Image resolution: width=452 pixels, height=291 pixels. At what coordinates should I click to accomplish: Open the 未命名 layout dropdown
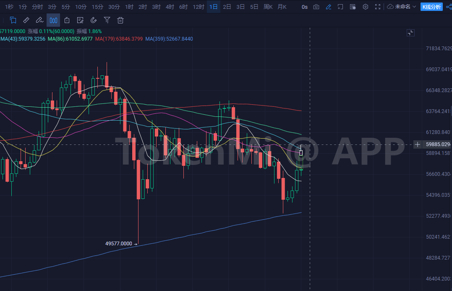402,7
